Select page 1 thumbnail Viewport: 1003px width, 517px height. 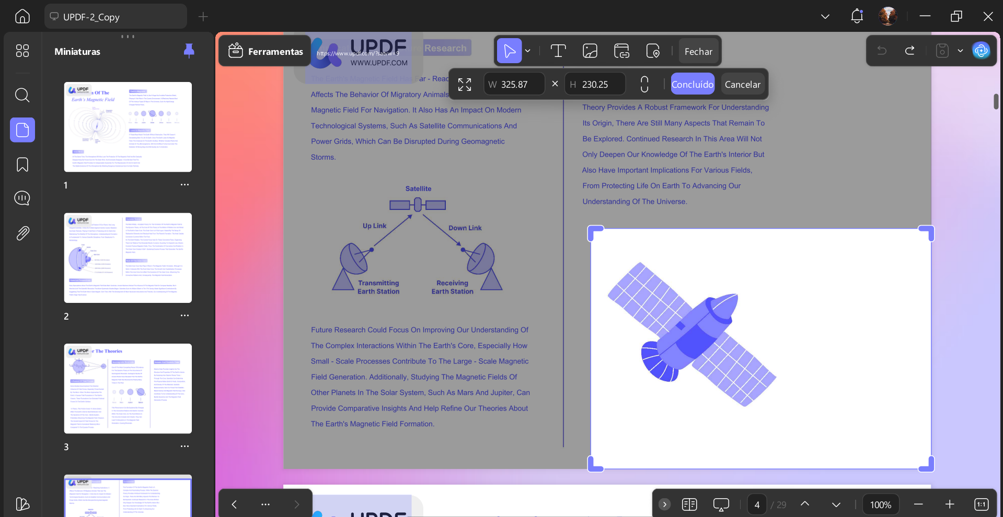point(128,127)
